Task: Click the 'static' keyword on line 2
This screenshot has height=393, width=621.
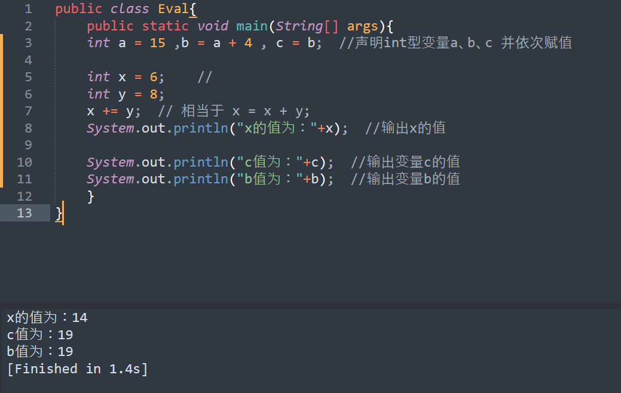Action: [x=165, y=26]
